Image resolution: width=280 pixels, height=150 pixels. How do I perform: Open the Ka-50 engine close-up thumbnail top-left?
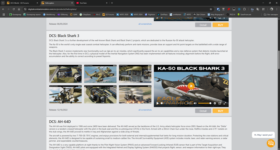[x=65, y=74]
